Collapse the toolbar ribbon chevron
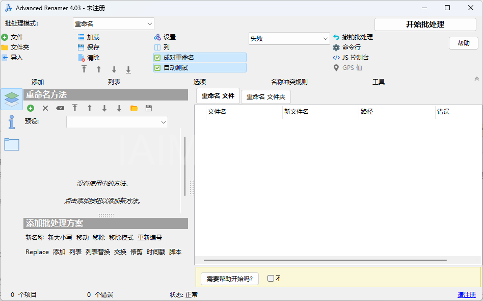 [477, 79]
